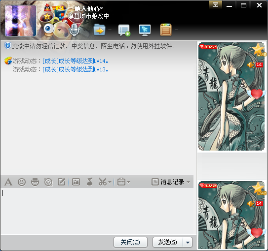Click the speaker 14 badge on the lower QQ show

[x=255, y=203]
